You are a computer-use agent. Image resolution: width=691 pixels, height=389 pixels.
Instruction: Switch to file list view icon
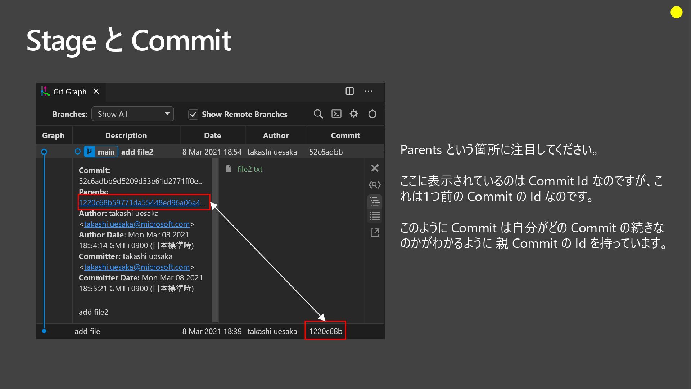(x=375, y=216)
